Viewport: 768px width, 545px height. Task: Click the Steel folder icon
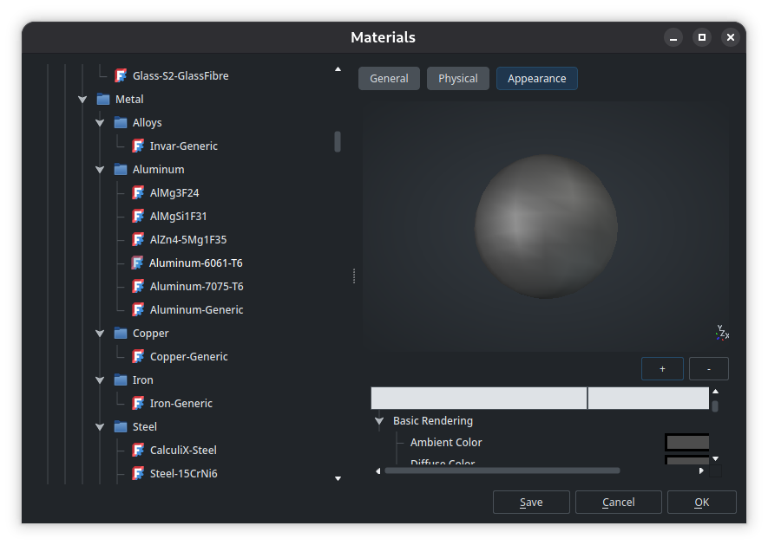121,426
